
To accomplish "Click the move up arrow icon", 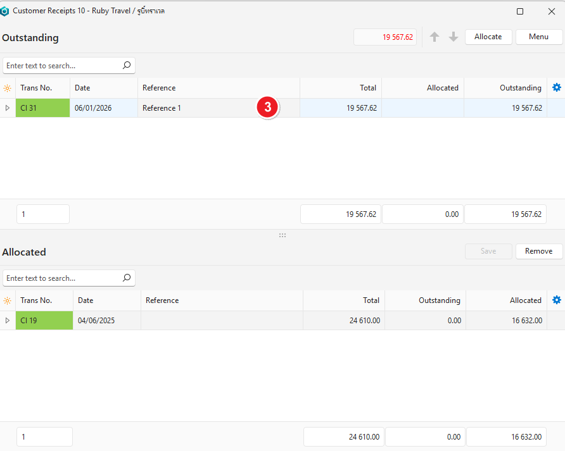I will coord(435,37).
